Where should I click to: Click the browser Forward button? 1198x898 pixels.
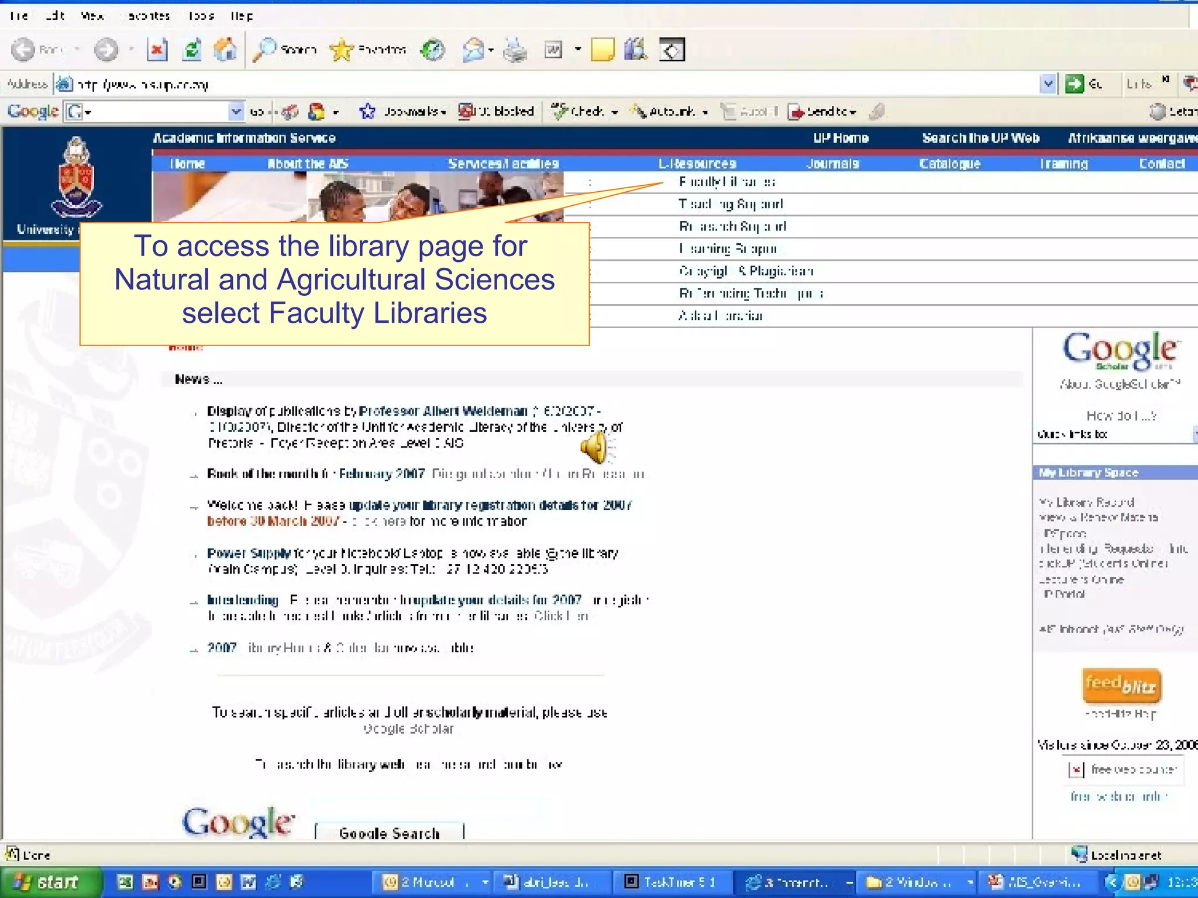[x=106, y=50]
